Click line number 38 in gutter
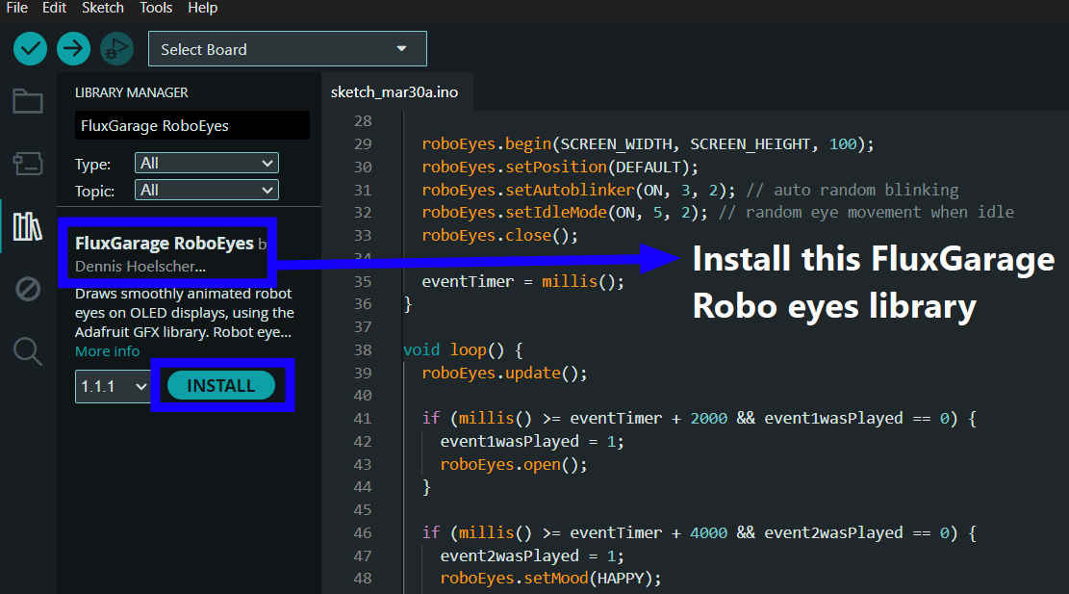Image resolution: width=1069 pixels, height=594 pixels. pos(364,349)
